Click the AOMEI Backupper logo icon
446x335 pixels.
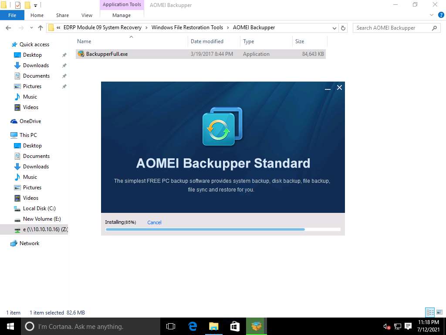[x=222, y=126]
